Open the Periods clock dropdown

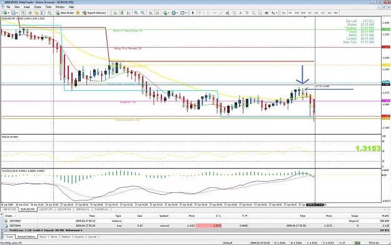(x=175, y=13)
